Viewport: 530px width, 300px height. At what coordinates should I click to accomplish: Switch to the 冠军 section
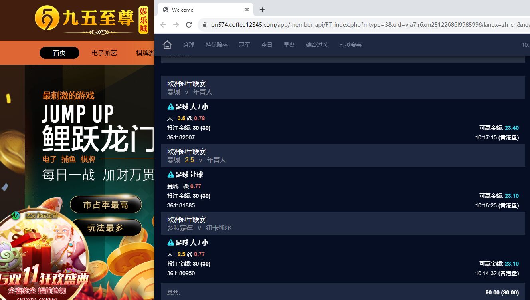click(245, 45)
